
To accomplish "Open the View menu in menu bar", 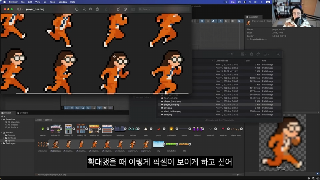I will (x=38, y=2).
